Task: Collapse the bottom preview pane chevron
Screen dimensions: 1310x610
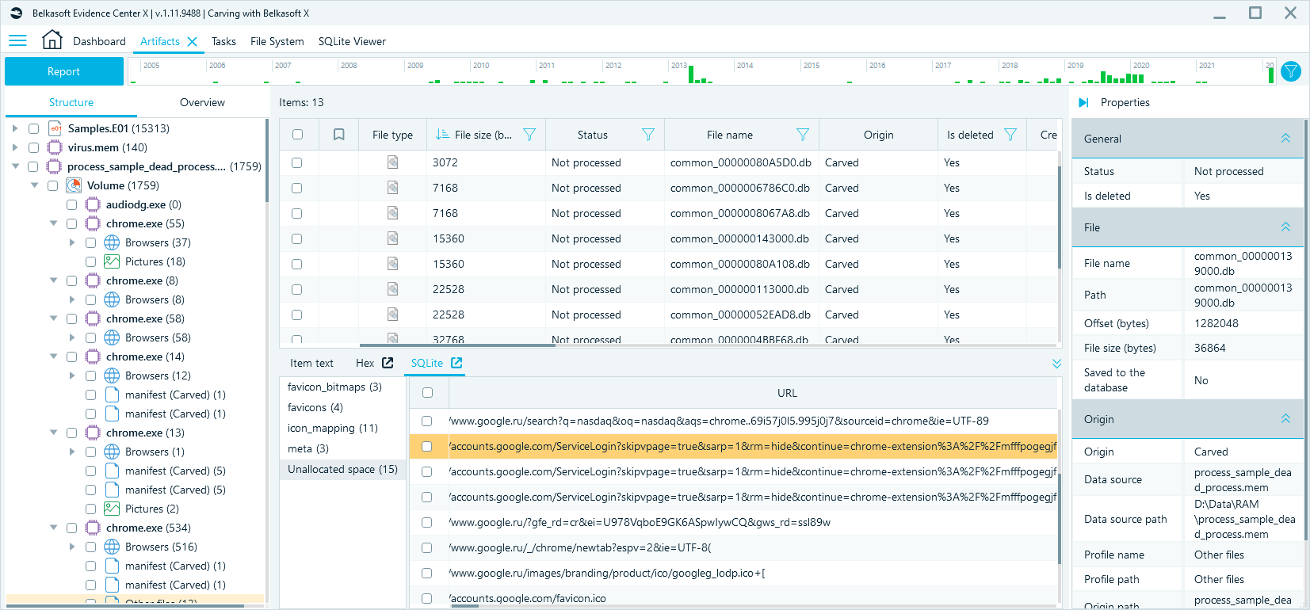Action: (x=1056, y=364)
